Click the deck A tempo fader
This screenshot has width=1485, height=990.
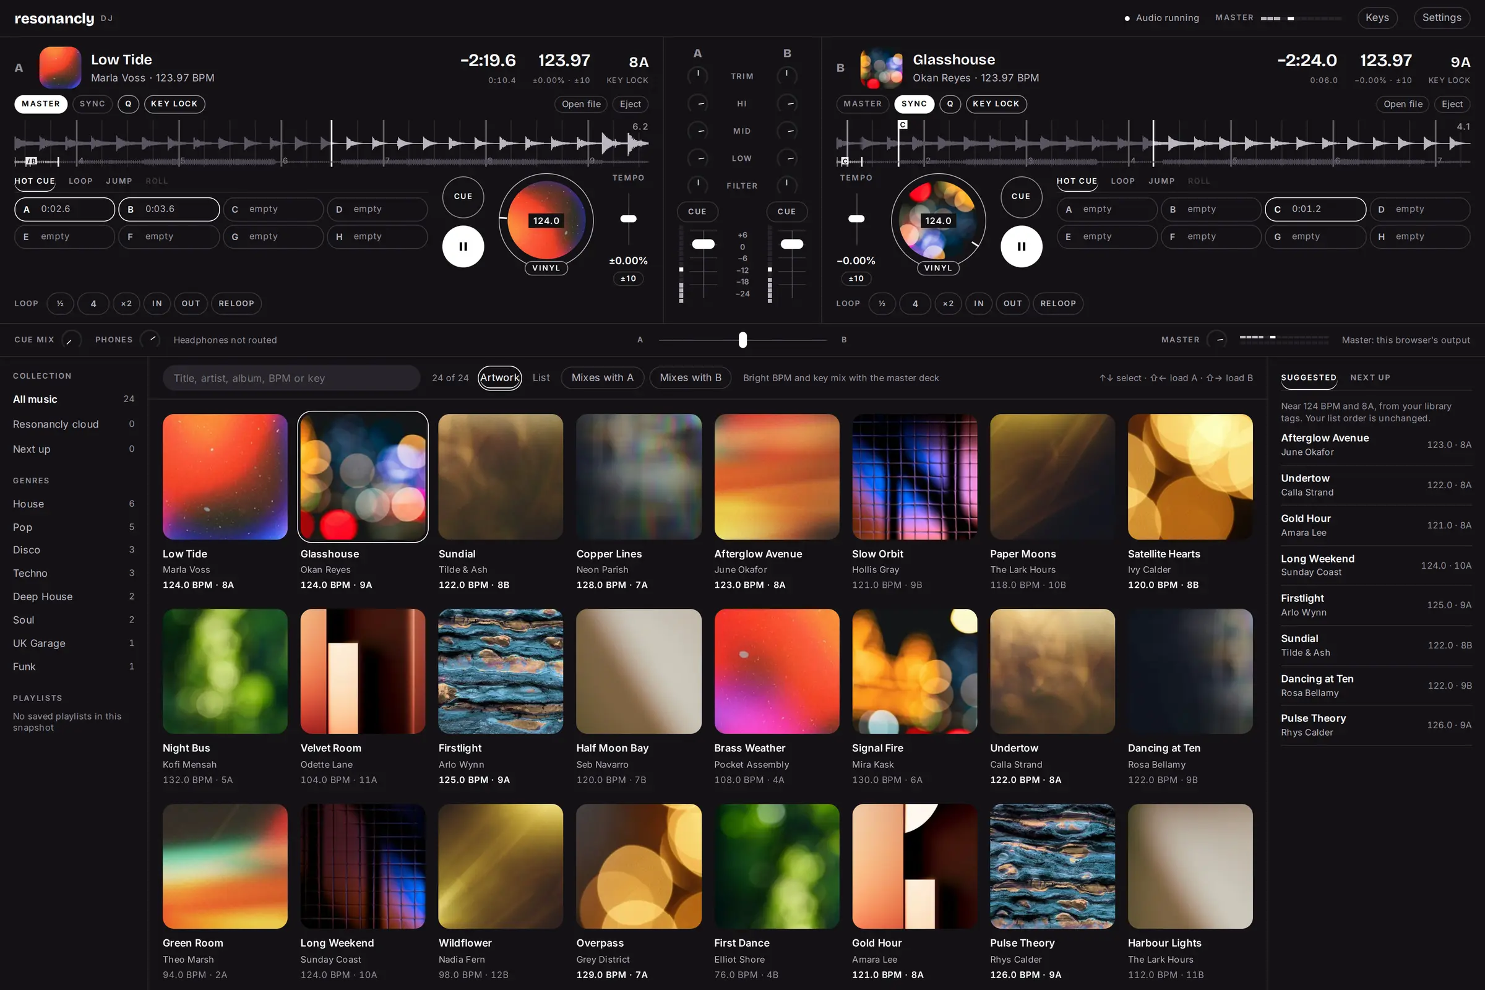628,218
